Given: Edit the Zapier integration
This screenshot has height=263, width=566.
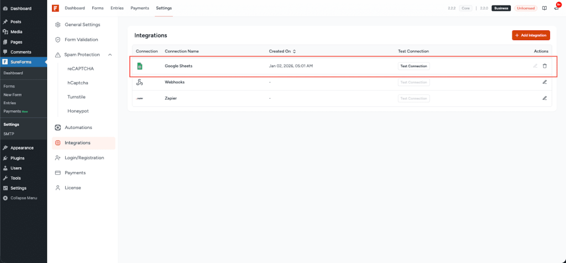Looking at the screenshot, I should click(544, 98).
